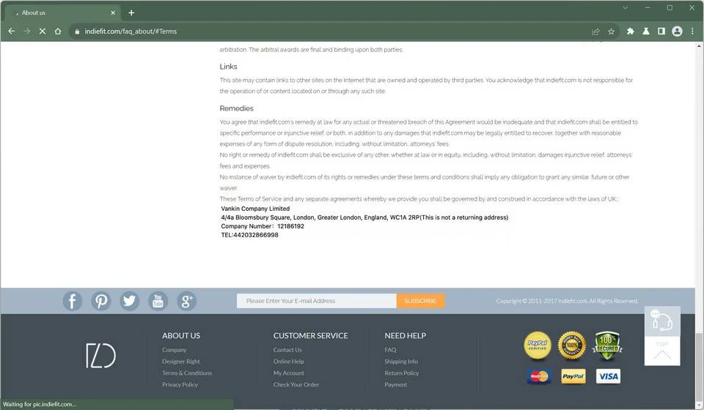Go forward with the browser forward arrow
The width and height of the screenshot is (704, 410).
pyautogui.click(x=27, y=31)
